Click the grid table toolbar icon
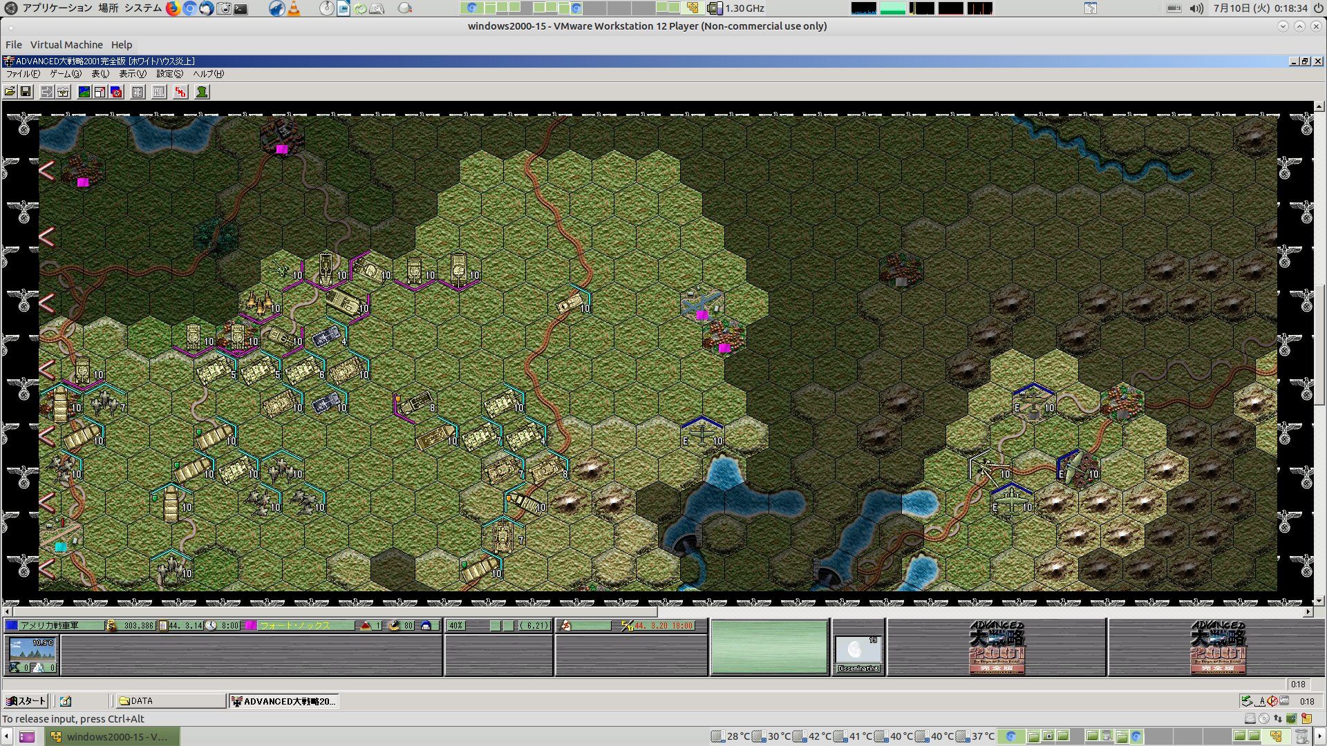This screenshot has height=746, width=1327. click(x=138, y=92)
